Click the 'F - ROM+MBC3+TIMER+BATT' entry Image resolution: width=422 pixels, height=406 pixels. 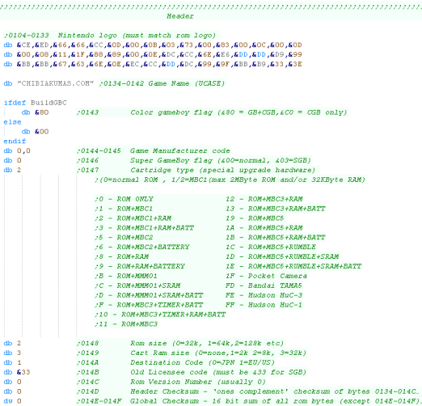149,305
